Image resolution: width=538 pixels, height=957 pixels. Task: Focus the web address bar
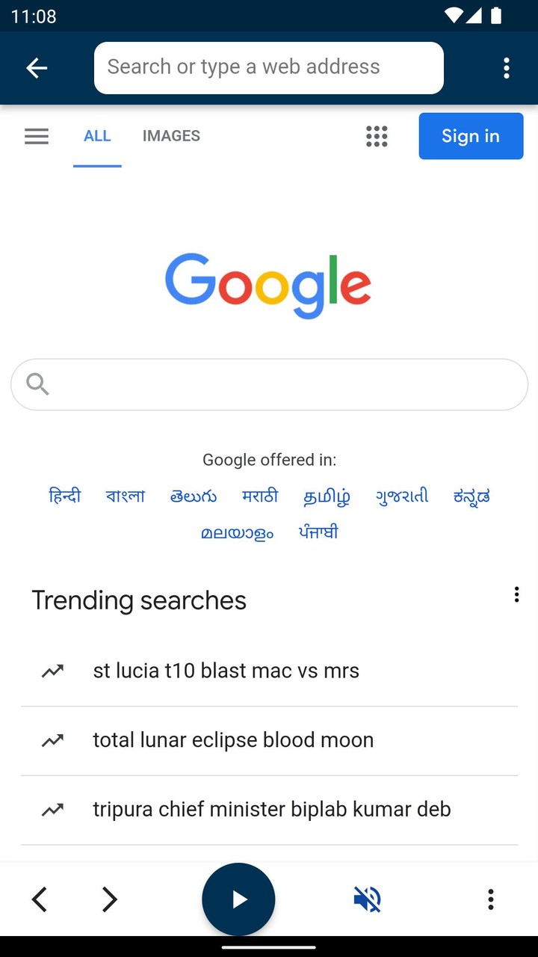pyautogui.click(x=269, y=68)
